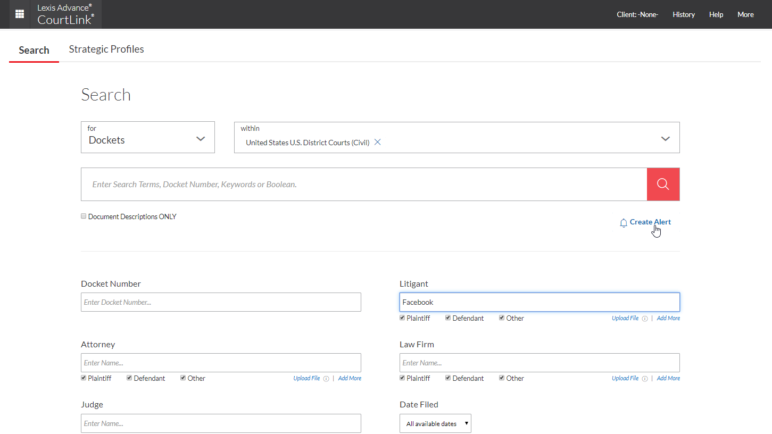Click Add More next to Litigant
Screen dimensions: 772x434
tap(668, 318)
